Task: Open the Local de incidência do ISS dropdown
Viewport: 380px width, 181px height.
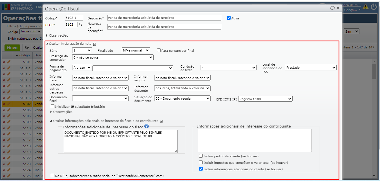Action: point(311,68)
